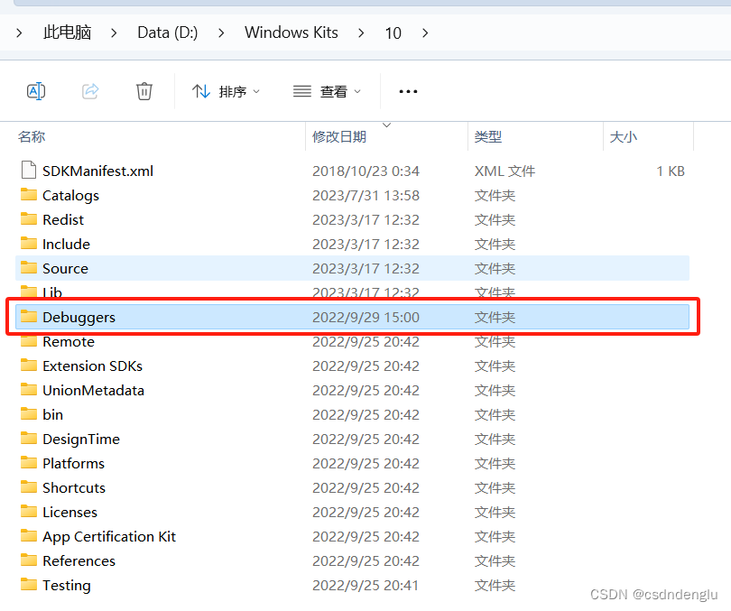
Task: Click the 1 KB size cell
Action: pyautogui.click(x=671, y=171)
